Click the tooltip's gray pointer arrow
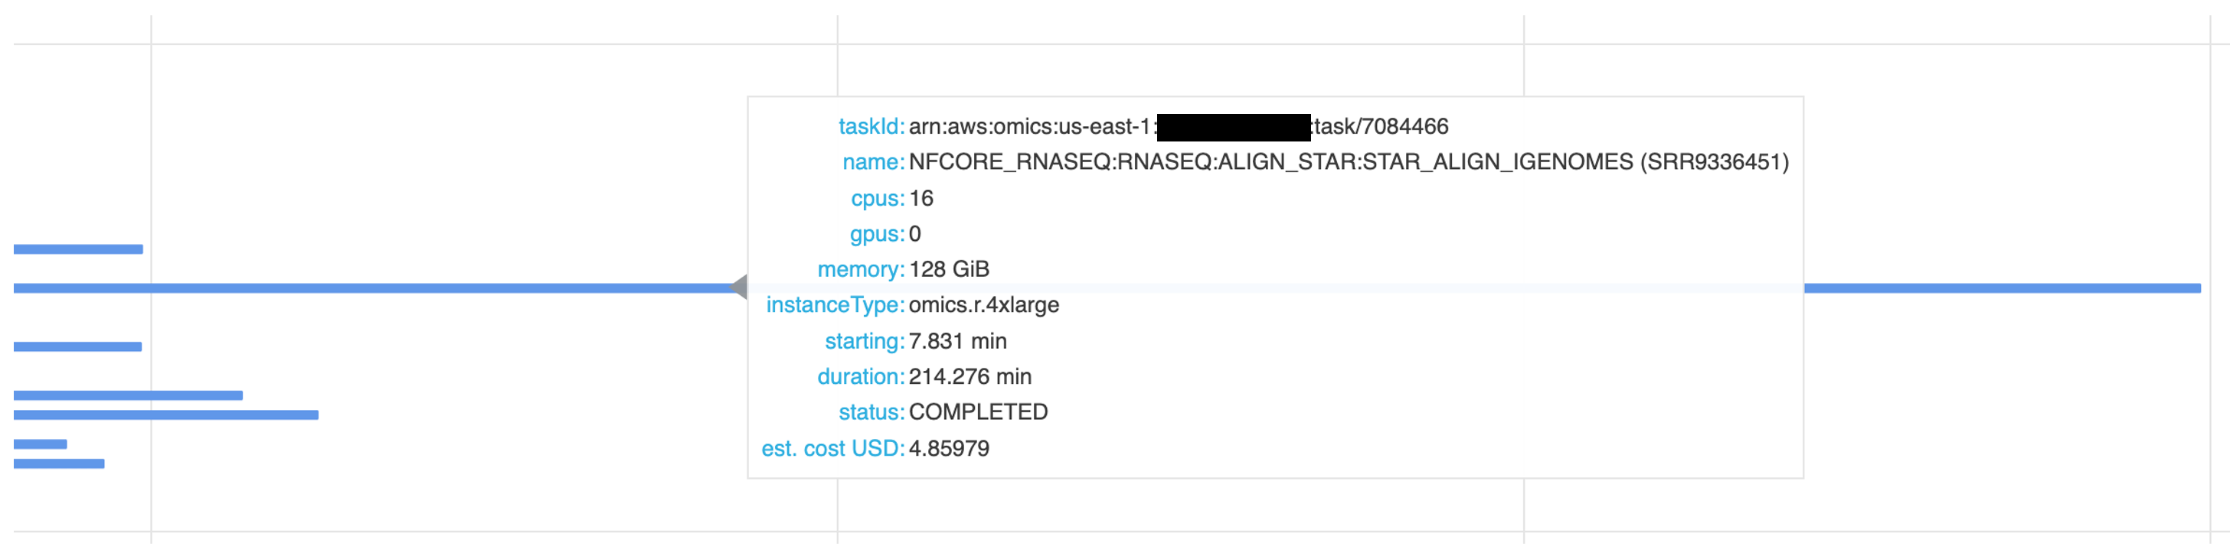The height and width of the screenshot is (546, 2230). 739,288
